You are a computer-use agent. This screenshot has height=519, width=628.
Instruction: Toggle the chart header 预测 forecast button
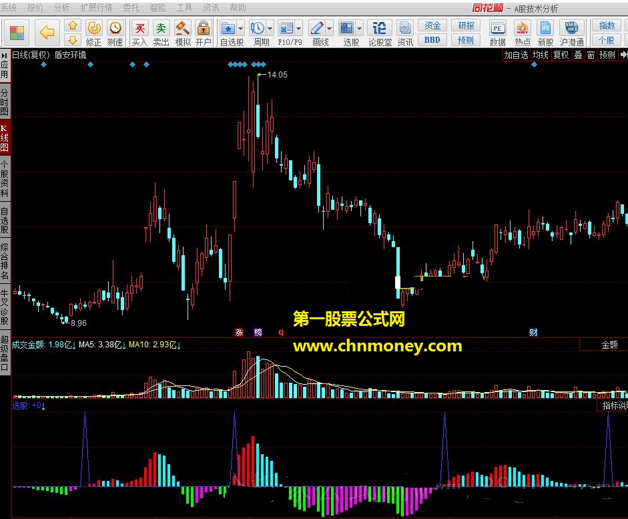pyautogui.click(x=607, y=55)
